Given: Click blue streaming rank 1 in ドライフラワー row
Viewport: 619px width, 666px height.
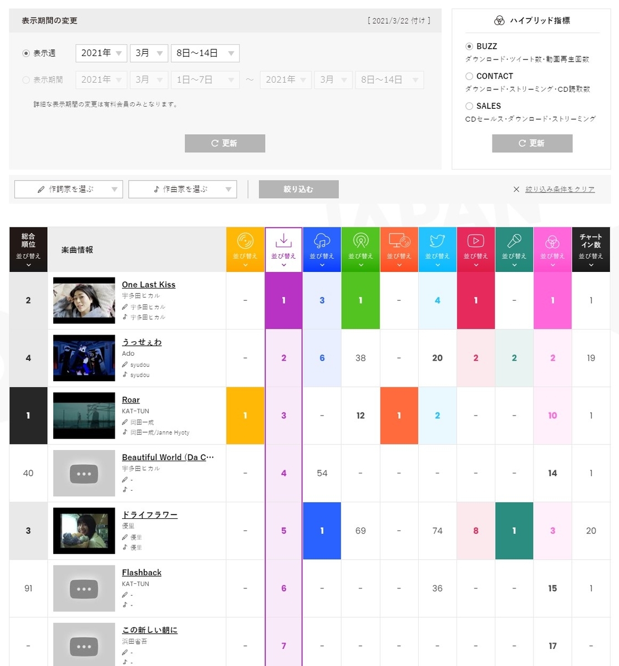Looking at the screenshot, I should tap(322, 531).
